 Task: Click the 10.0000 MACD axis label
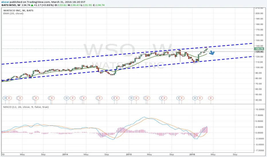point(260,109)
